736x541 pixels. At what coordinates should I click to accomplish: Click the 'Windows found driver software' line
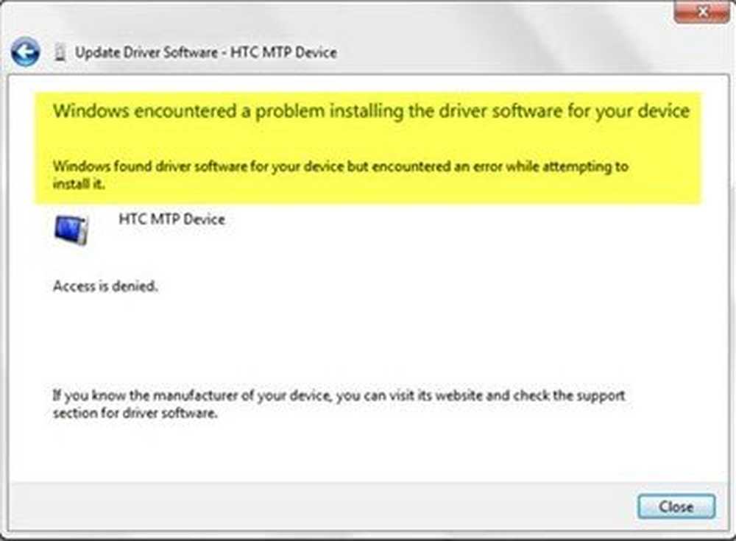pos(340,166)
